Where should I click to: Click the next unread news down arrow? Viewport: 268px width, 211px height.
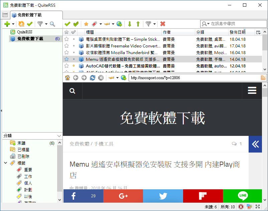(129, 24)
